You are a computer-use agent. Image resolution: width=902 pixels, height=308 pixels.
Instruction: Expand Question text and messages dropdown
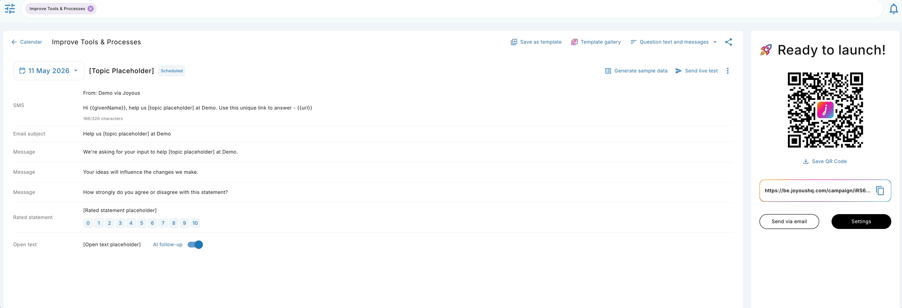(674, 42)
